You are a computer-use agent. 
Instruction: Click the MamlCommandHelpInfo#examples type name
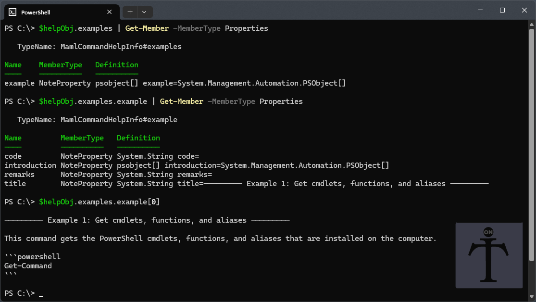[121, 46]
